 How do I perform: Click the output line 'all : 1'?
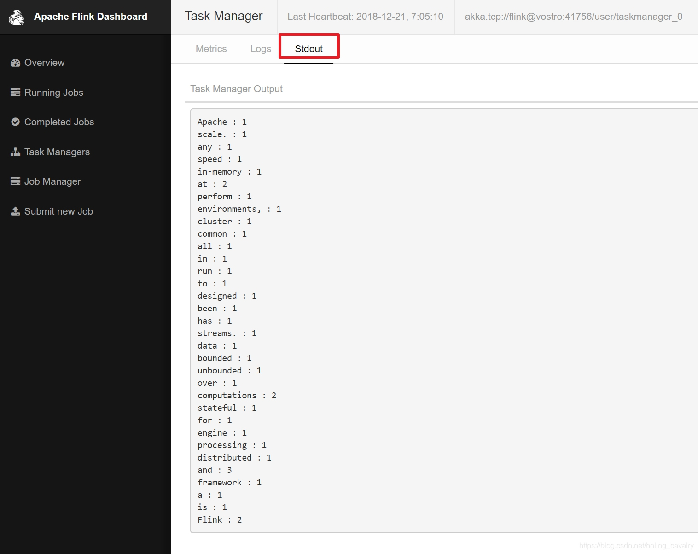coord(215,246)
